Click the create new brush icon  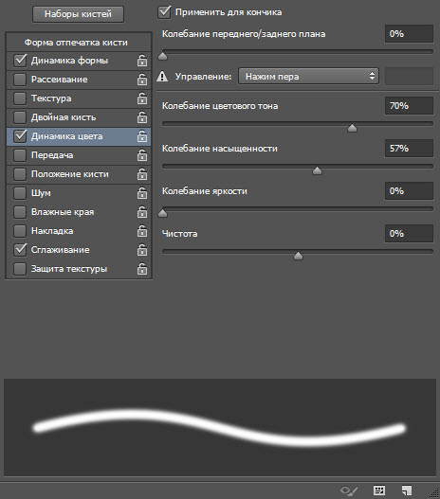(407, 490)
